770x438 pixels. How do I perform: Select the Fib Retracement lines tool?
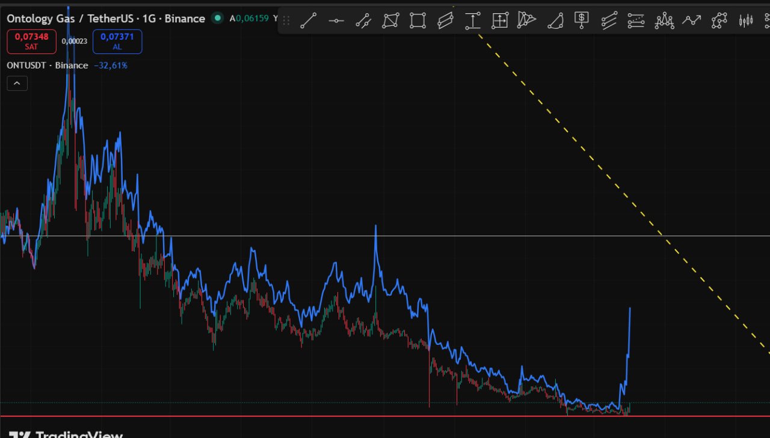[636, 20]
